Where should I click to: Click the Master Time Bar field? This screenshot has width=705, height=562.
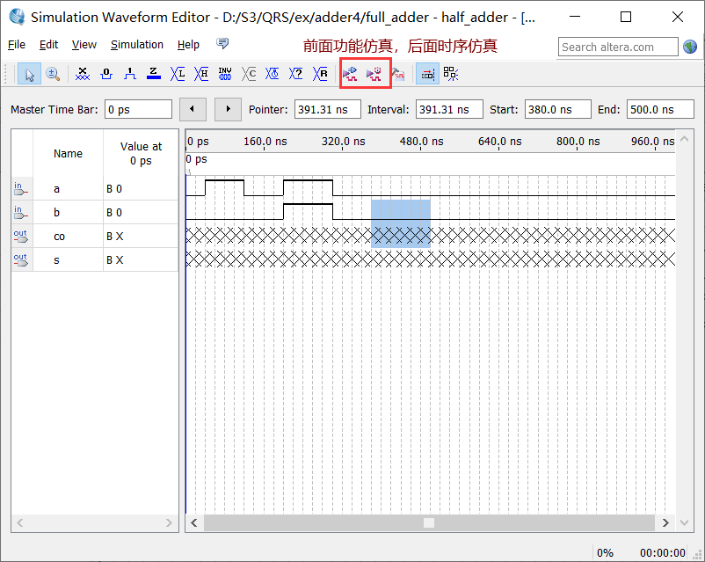pyautogui.click(x=138, y=109)
